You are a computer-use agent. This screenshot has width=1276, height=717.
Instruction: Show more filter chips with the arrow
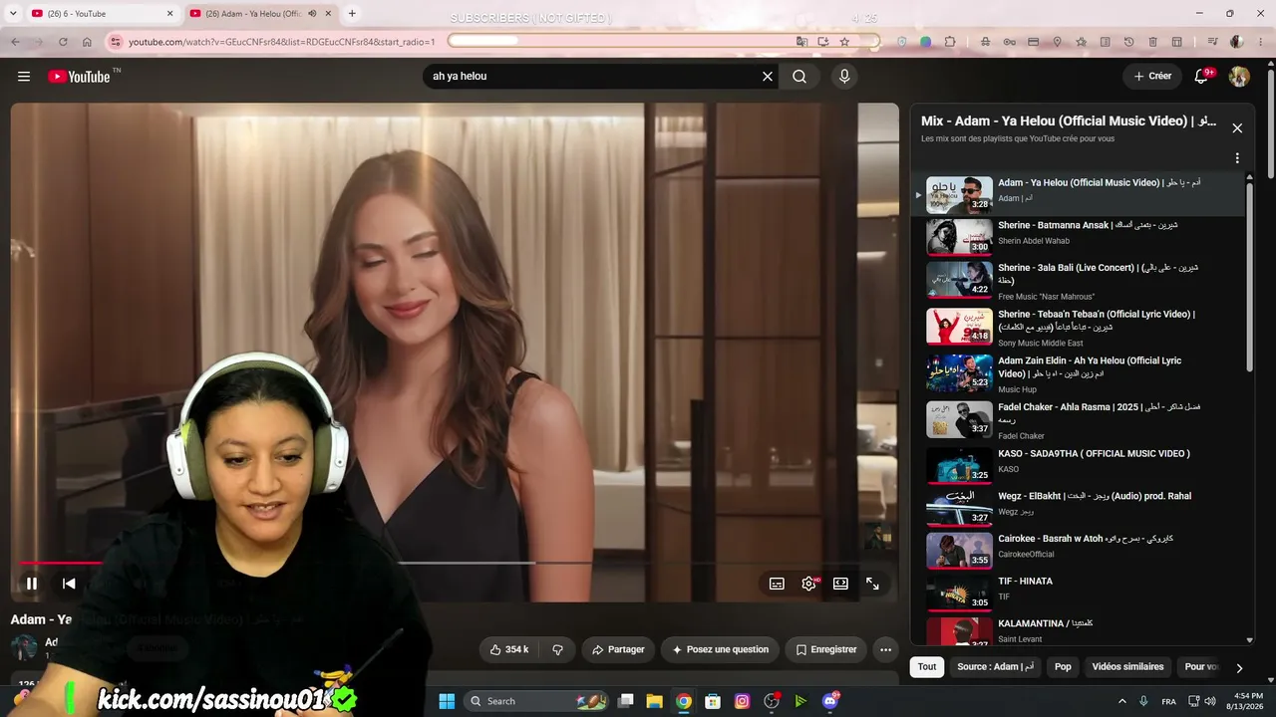[x=1239, y=668]
